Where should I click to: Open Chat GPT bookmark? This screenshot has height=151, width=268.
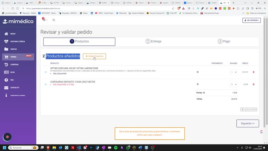[172, 13]
